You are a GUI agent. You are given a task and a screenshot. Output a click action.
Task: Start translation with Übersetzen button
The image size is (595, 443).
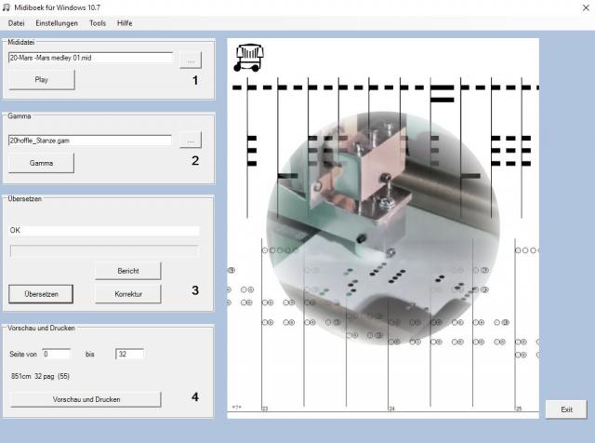tap(41, 293)
